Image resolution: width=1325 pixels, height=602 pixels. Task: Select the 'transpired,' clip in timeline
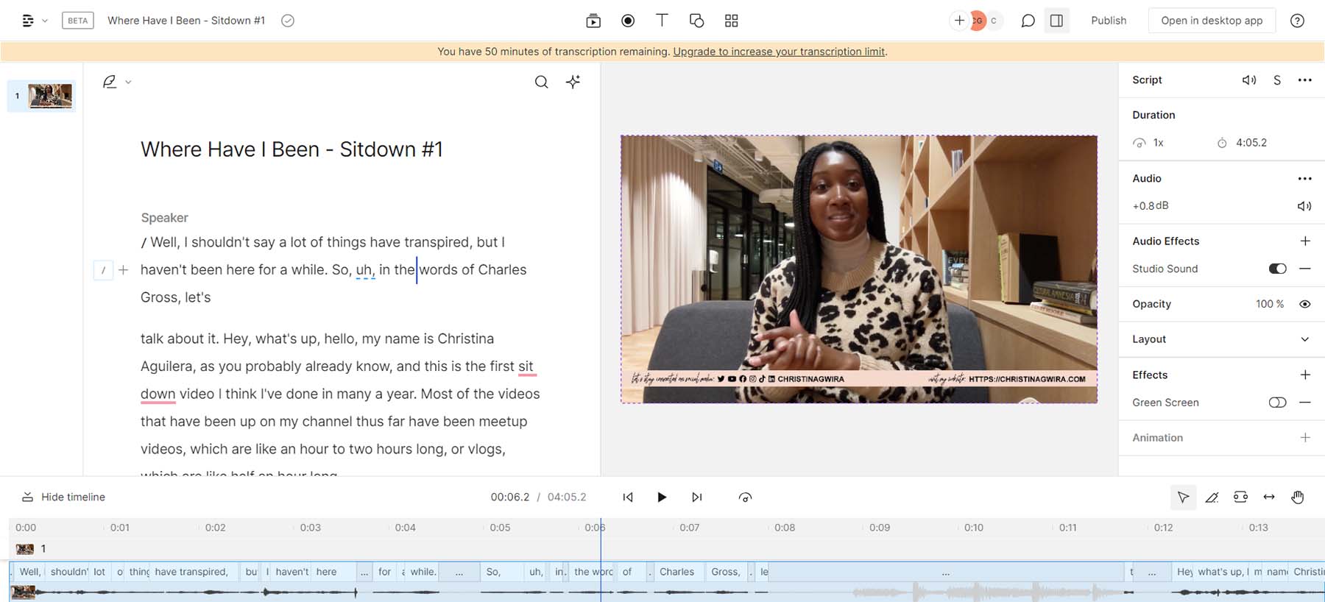[x=194, y=572]
